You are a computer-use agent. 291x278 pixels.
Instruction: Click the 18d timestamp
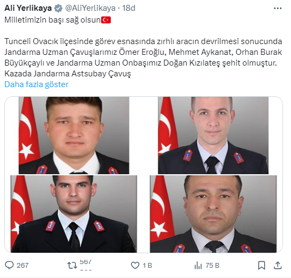129,8
